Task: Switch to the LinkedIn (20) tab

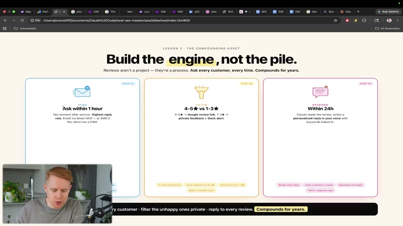Action: coord(195,12)
